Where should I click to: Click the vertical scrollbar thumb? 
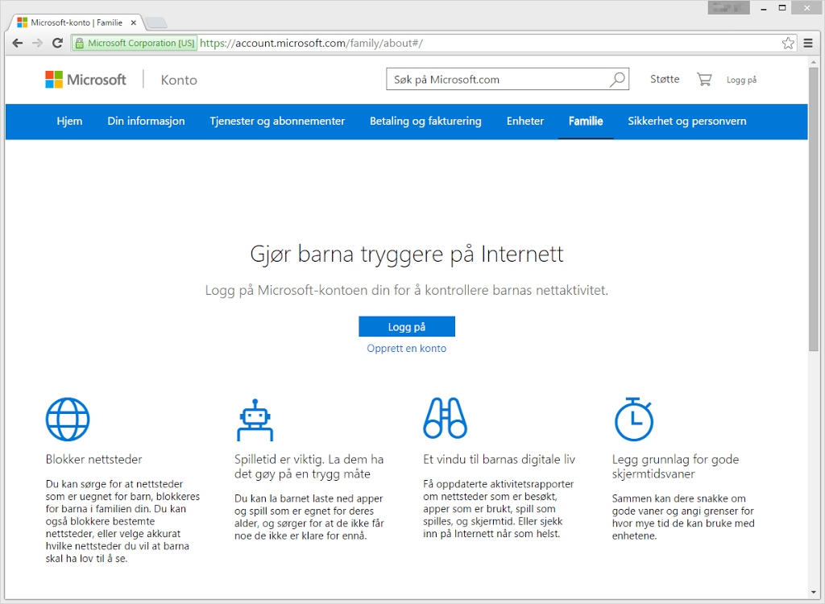click(x=814, y=209)
